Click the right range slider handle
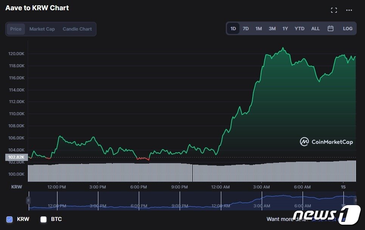 tap(355, 200)
